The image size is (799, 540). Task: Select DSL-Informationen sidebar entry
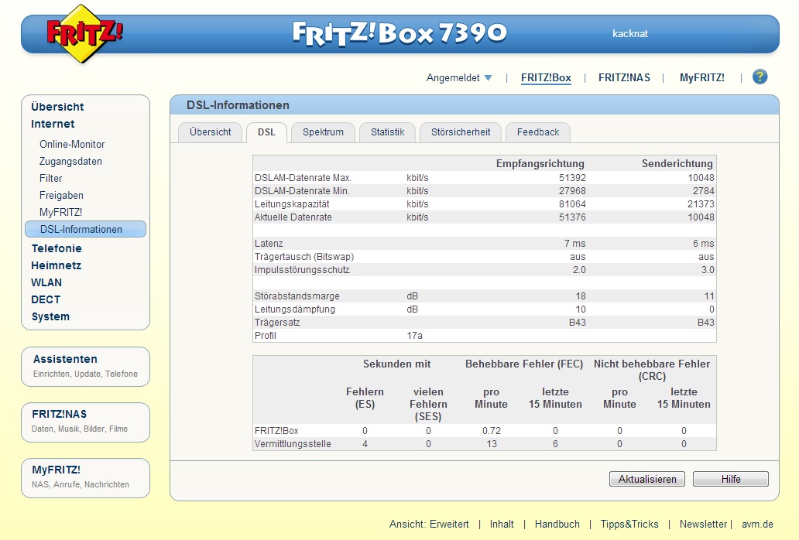click(x=85, y=229)
